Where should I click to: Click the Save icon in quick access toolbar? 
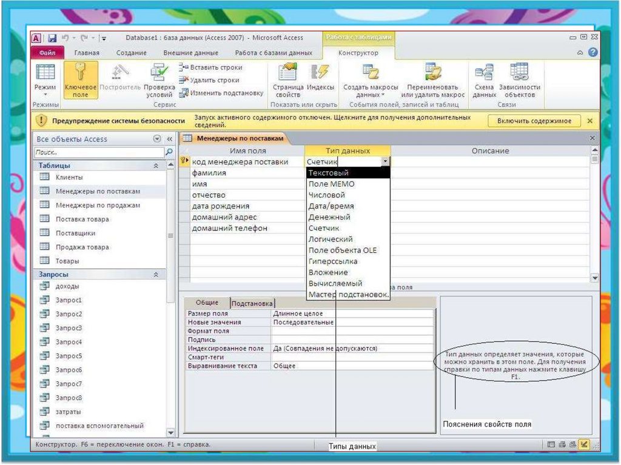(52, 38)
